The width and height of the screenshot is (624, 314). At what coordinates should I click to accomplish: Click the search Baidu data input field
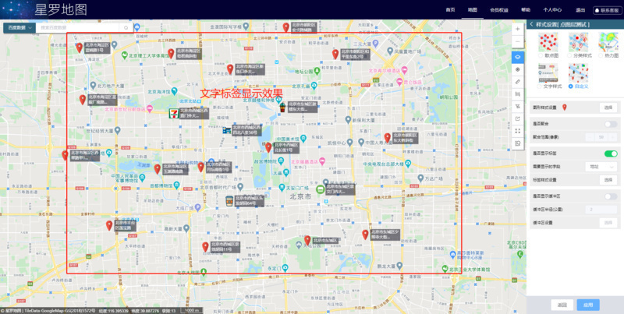(x=79, y=28)
